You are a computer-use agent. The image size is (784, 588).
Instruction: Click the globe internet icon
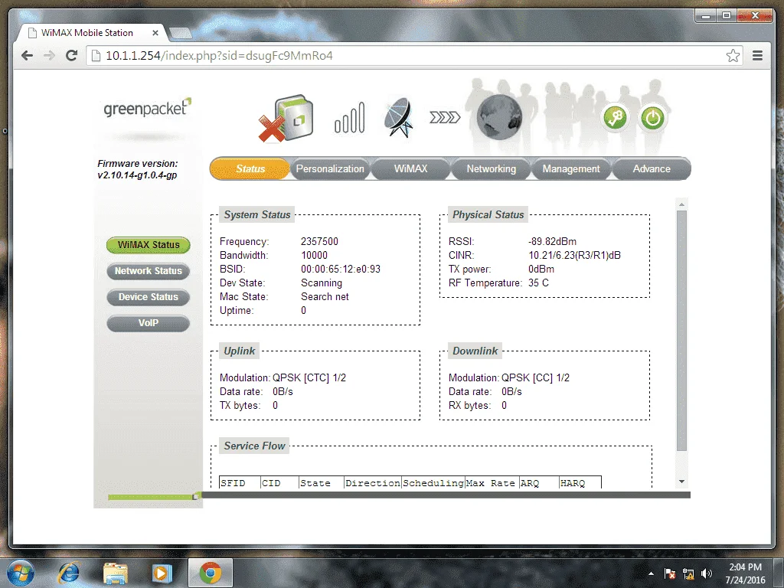click(499, 117)
